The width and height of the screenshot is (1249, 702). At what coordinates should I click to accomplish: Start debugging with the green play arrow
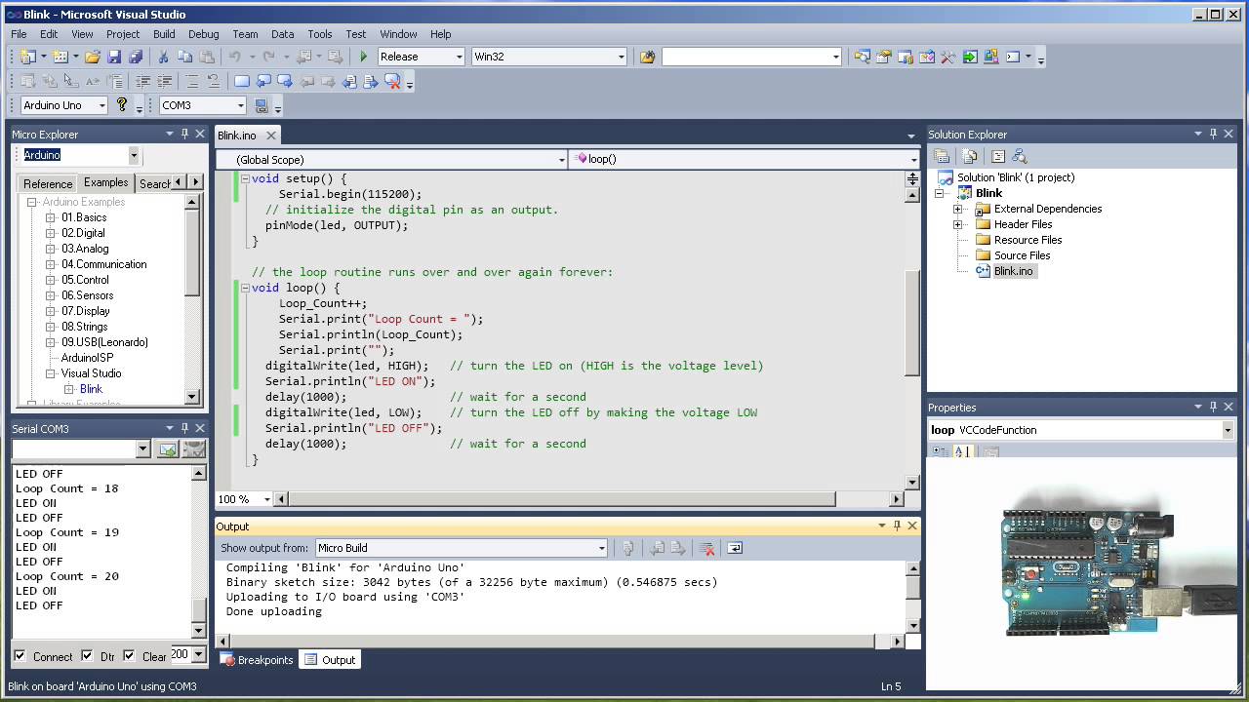[x=364, y=57]
